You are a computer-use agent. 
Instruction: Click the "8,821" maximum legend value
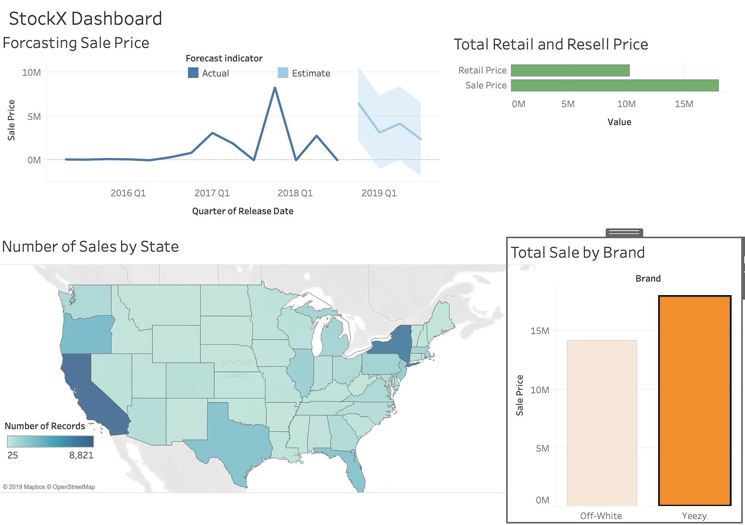pyautogui.click(x=81, y=455)
